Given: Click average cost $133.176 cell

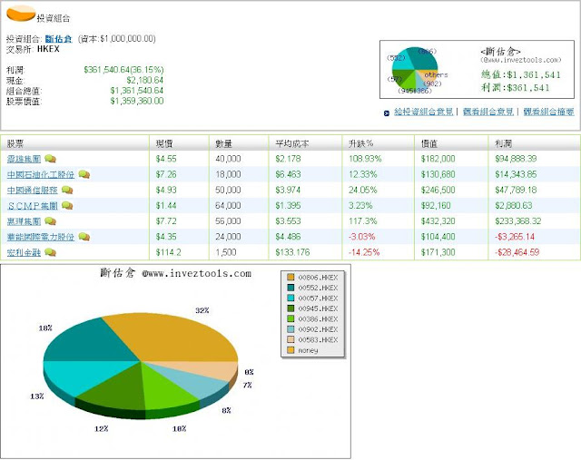Looking at the screenshot, I should point(292,252).
